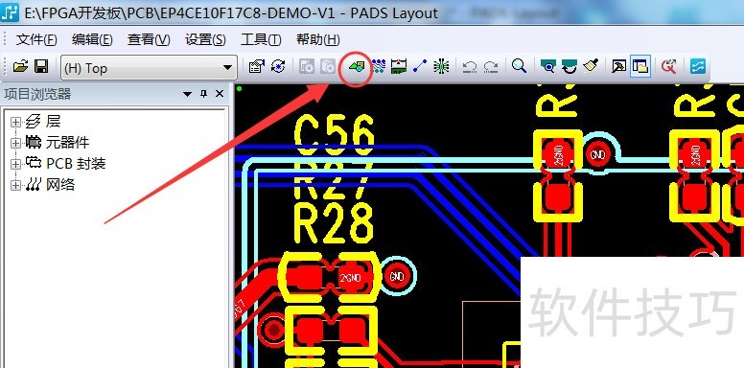This screenshot has height=368, width=744.
Task: Open the Drafting toolbar icon
Action: click(x=357, y=66)
